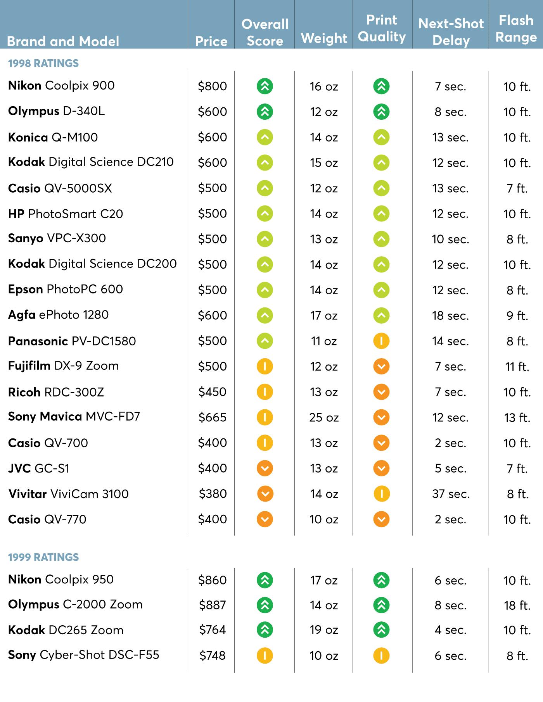Select the Next-Shot Delay column header
The height and width of the screenshot is (702, 543).
point(451,32)
